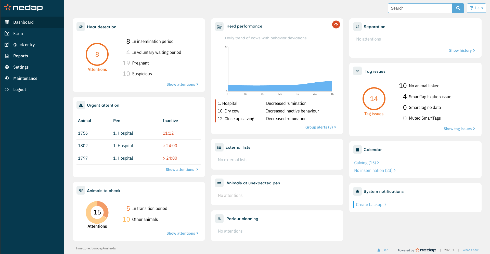The height and width of the screenshot is (254, 490).
Task: Click the Tag issues panel icon
Action: point(357,71)
